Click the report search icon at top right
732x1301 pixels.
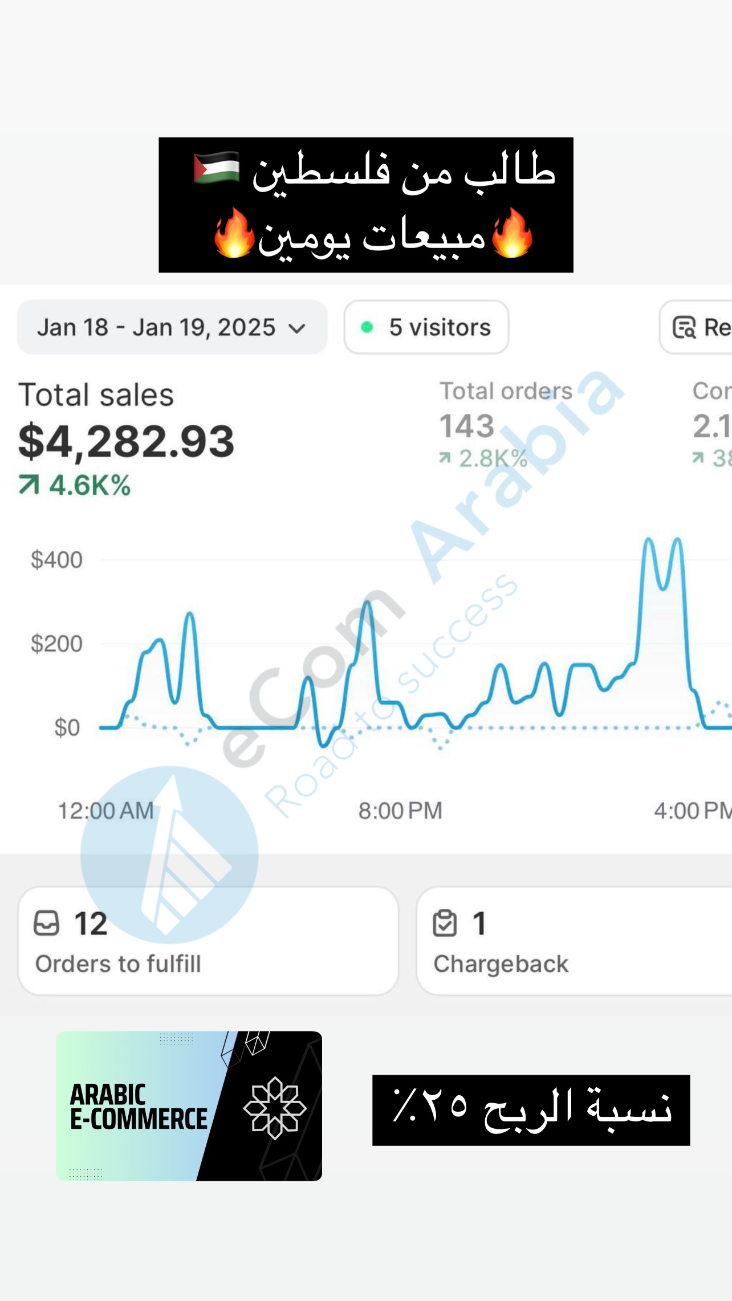pyautogui.click(x=684, y=328)
